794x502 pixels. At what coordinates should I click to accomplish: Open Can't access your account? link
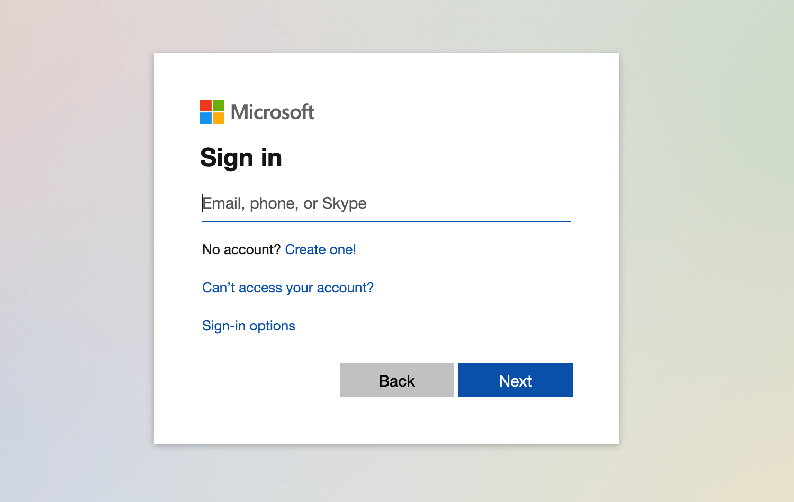tap(288, 288)
